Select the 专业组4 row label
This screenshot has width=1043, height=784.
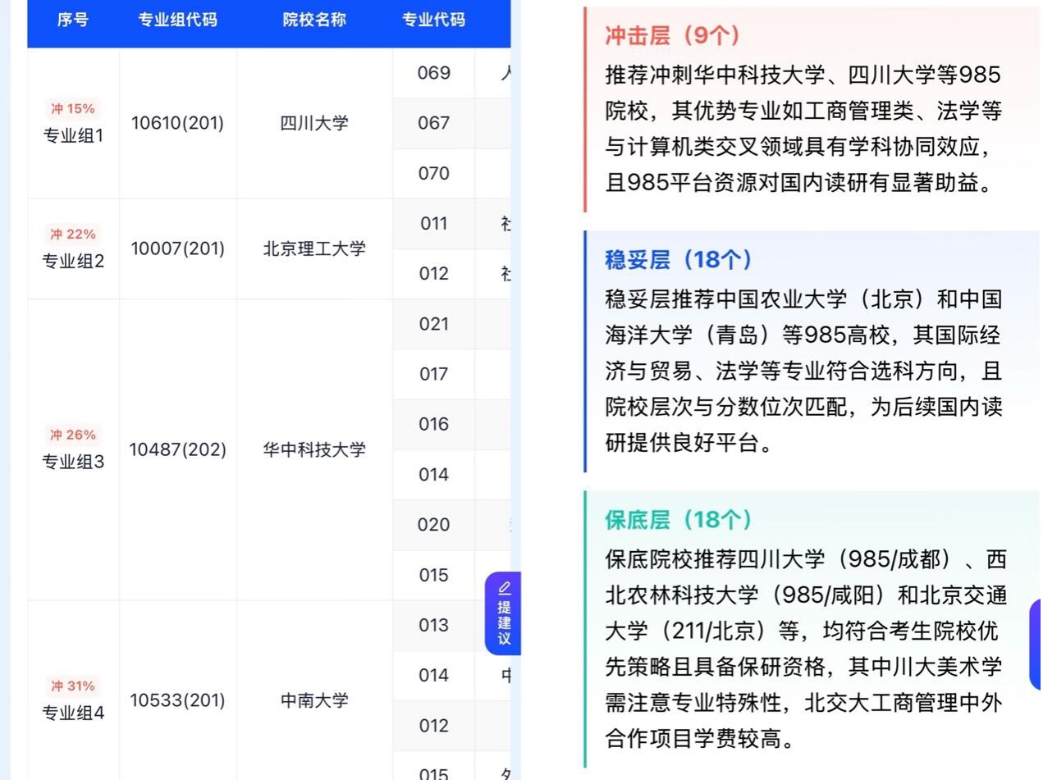(73, 713)
